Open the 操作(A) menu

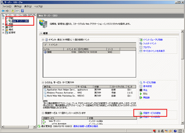[18, 7]
